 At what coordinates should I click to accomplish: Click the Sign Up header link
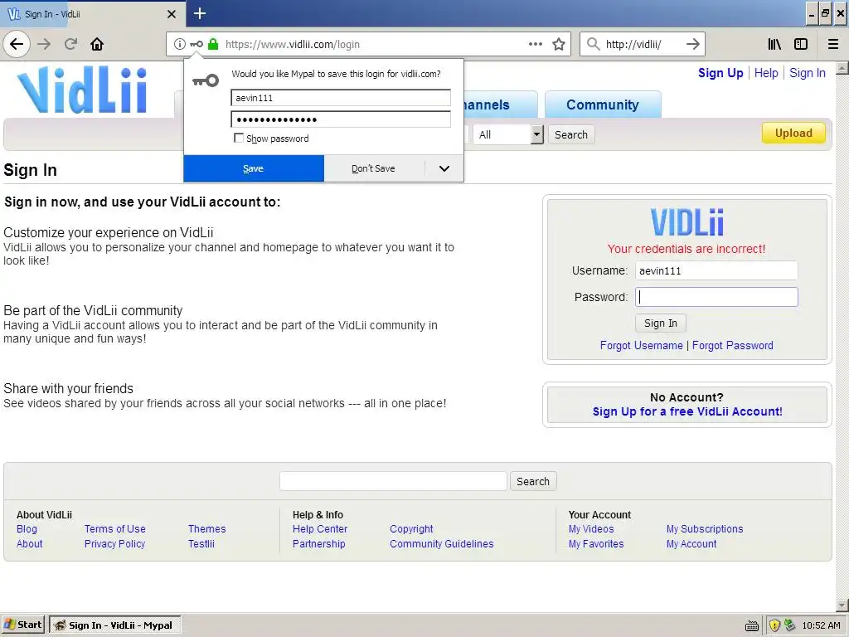pyautogui.click(x=720, y=73)
